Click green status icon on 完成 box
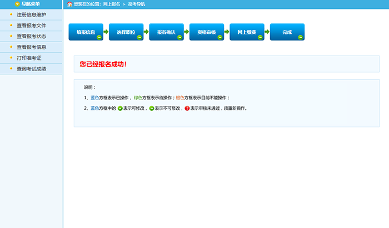 click(300, 37)
